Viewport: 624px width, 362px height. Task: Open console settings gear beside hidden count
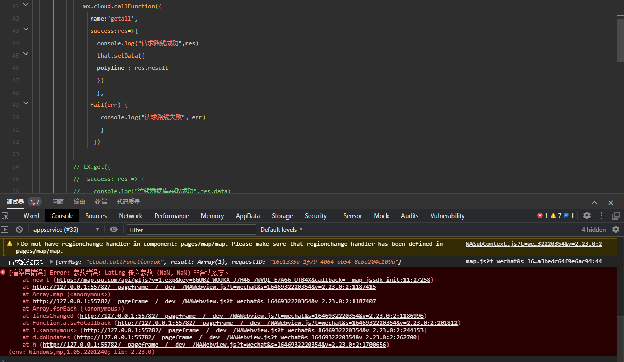[616, 229]
